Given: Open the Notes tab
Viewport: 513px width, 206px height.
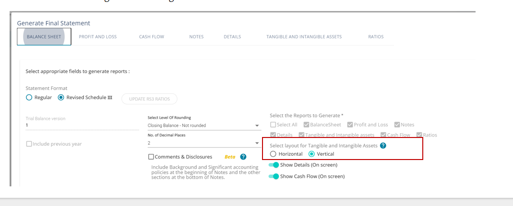Looking at the screenshot, I should coord(196,37).
